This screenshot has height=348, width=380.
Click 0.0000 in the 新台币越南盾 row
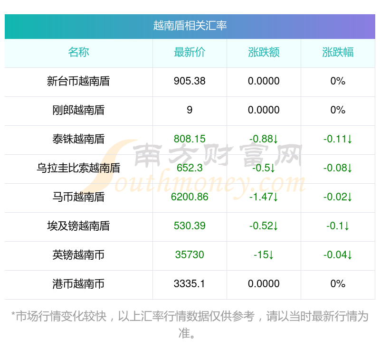coord(264,81)
